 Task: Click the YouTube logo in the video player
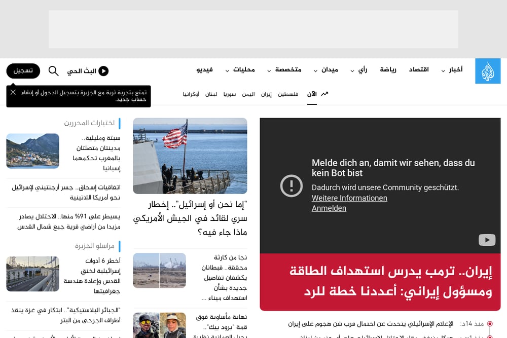point(487,240)
